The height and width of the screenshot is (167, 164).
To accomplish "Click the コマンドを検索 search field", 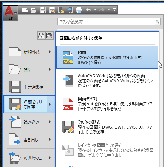I will [106, 22].
